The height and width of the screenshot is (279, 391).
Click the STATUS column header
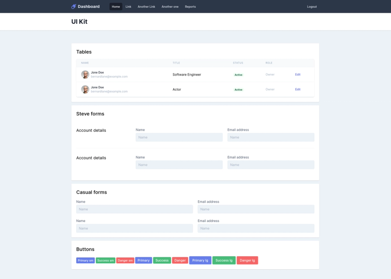point(238,63)
